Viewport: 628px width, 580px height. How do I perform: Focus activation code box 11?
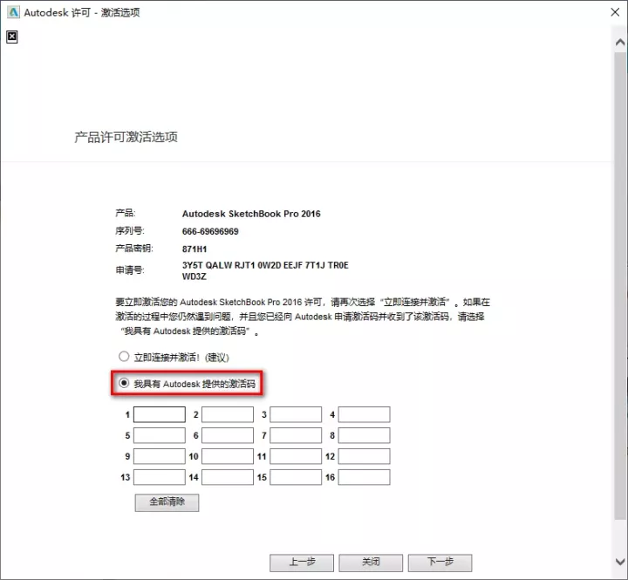click(x=296, y=456)
